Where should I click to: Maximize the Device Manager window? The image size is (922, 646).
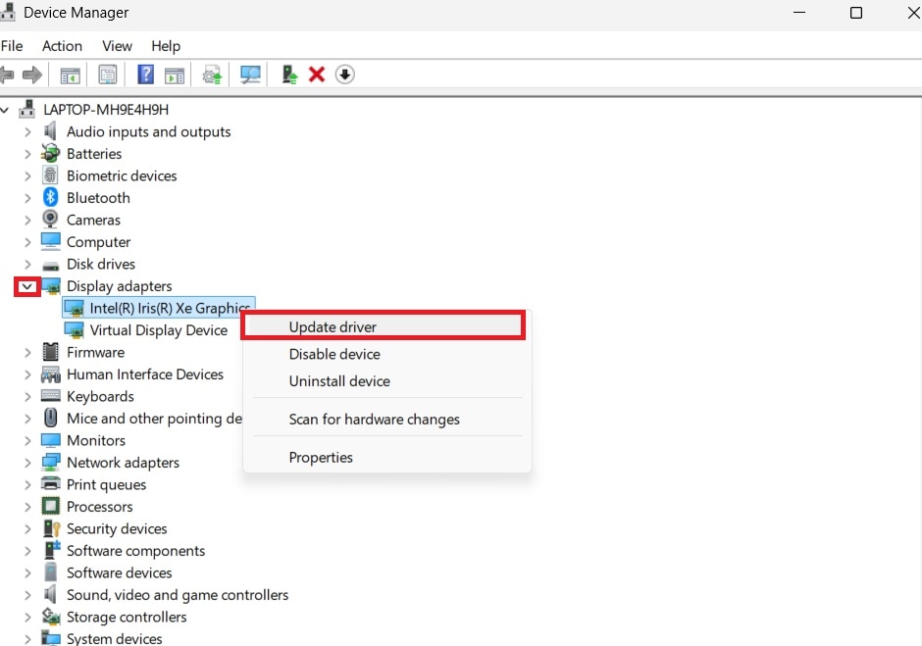856,13
